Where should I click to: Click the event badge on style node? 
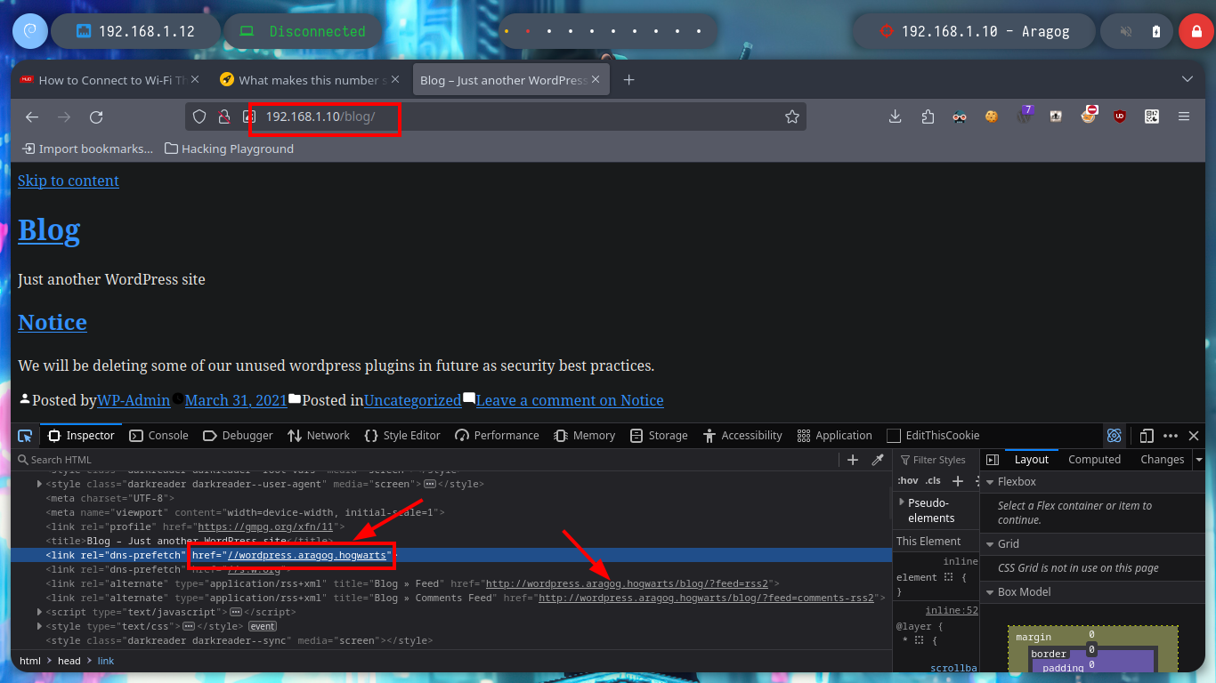(x=262, y=627)
